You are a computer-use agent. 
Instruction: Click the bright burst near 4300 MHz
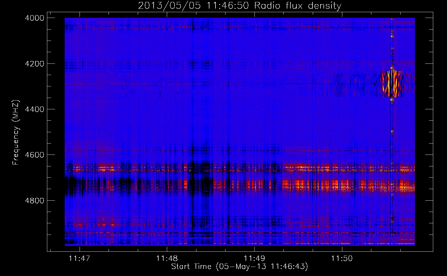click(392, 84)
